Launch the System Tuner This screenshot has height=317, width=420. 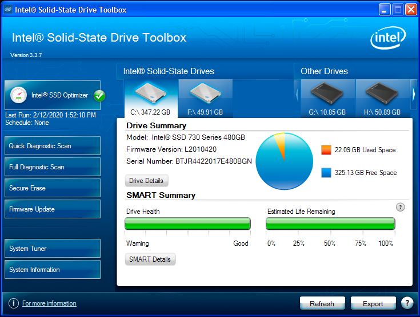(x=53, y=249)
